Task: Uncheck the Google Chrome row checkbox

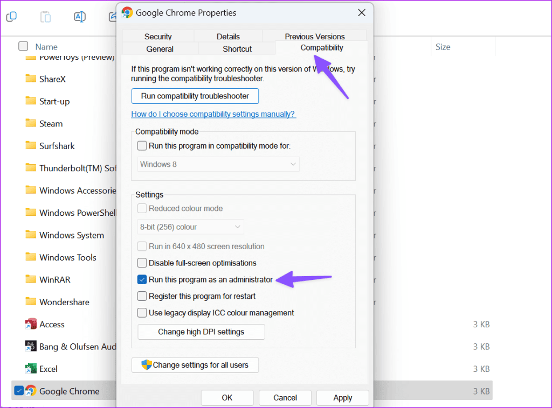Action: (x=19, y=391)
